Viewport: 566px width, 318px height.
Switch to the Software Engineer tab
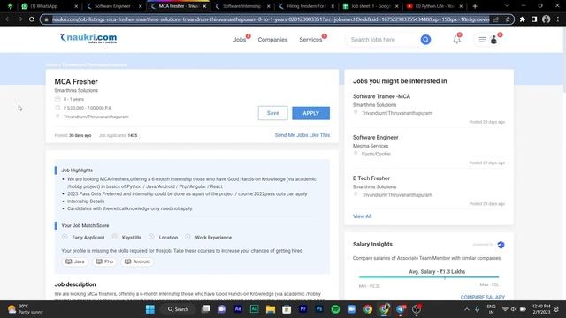click(114, 6)
